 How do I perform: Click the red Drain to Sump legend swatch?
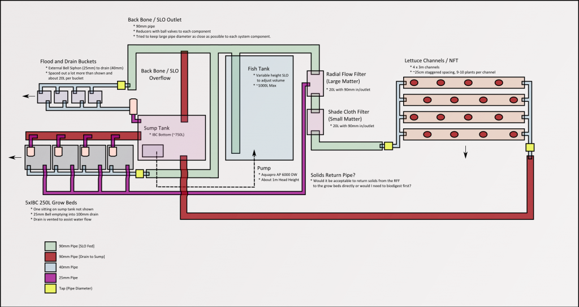[50, 256]
